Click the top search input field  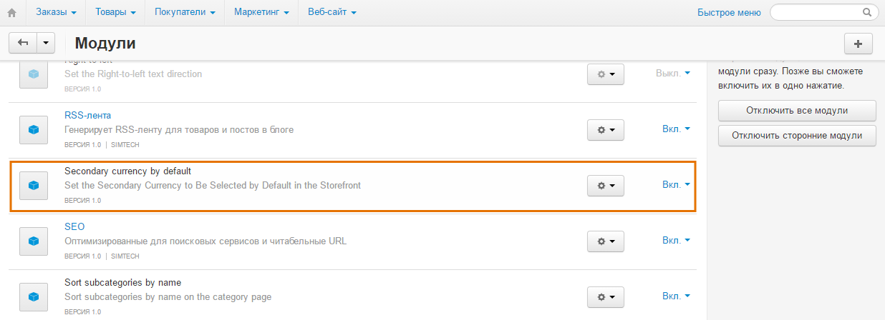(x=815, y=12)
